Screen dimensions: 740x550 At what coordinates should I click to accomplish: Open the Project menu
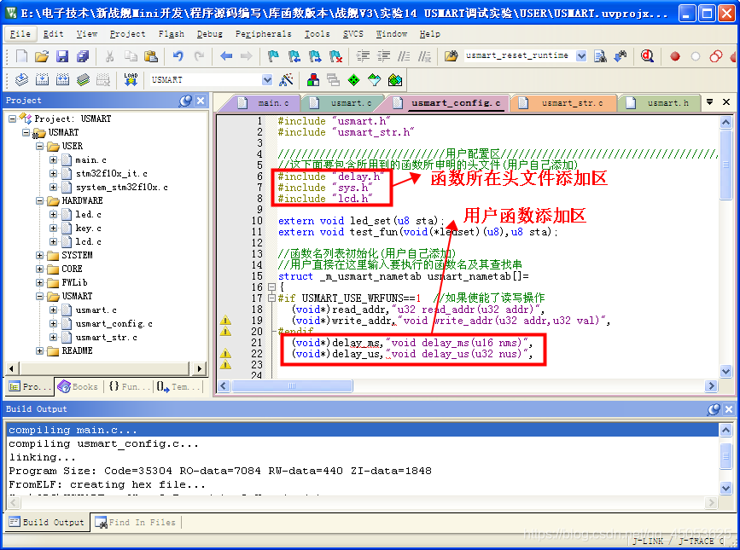pos(127,34)
